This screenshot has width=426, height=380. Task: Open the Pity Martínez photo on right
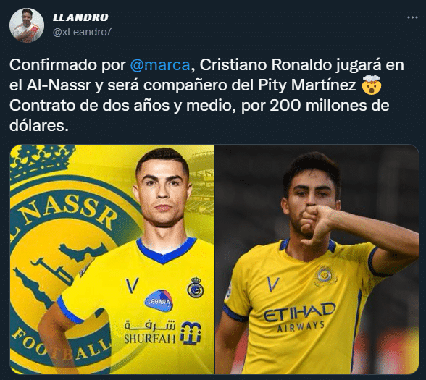[317, 259]
